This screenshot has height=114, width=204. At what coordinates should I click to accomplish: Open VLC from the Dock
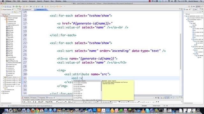pyautogui.click(x=143, y=111)
